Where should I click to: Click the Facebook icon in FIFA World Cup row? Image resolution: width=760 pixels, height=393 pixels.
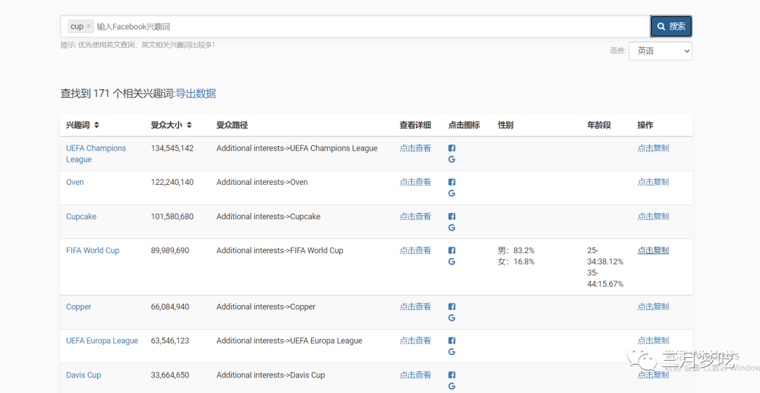[452, 250]
